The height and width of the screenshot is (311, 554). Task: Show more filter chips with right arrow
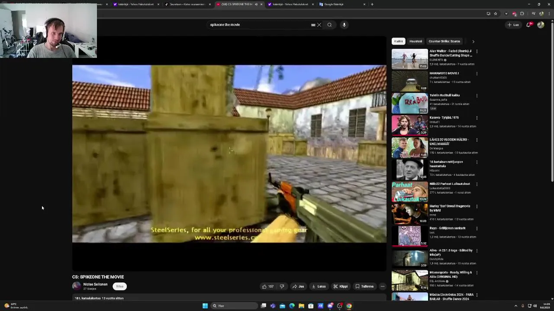473,41
